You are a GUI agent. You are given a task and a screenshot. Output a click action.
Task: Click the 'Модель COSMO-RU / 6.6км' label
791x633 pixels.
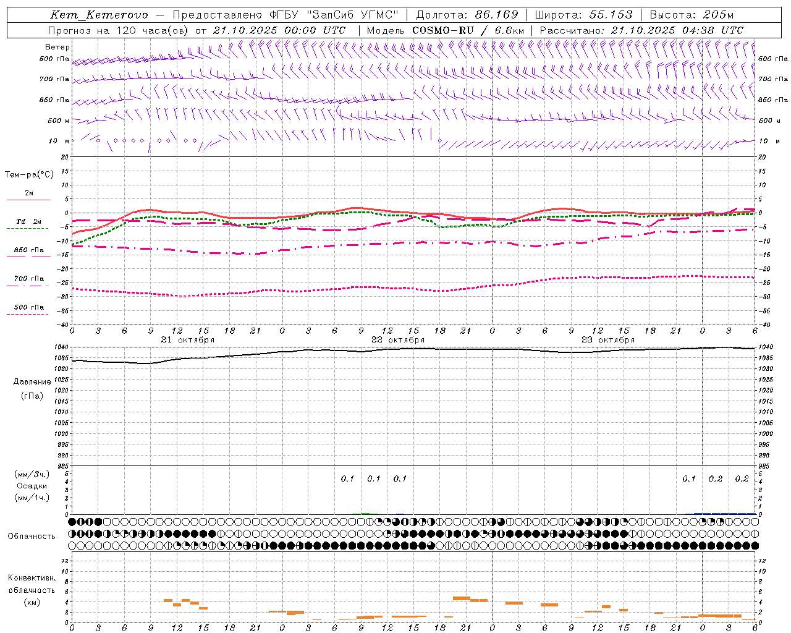tap(445, 30)
